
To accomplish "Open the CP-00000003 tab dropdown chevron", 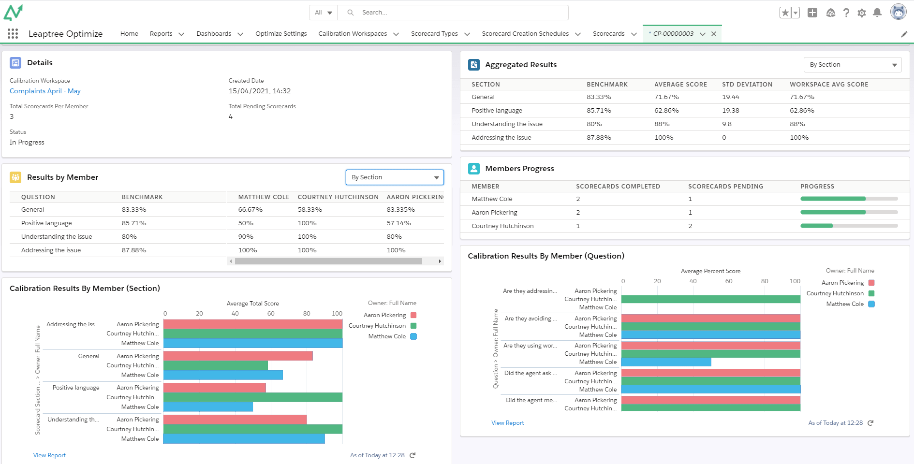I will (x=703, y=34).
